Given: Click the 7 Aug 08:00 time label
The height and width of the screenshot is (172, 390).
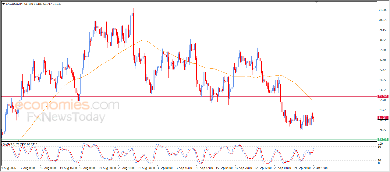Looking at the screenshot, I should [x=28, y=168].
